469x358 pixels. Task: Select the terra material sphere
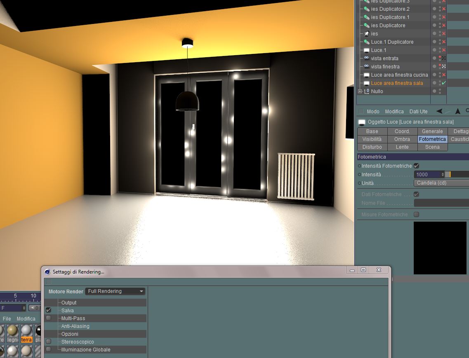pos(27,330)
